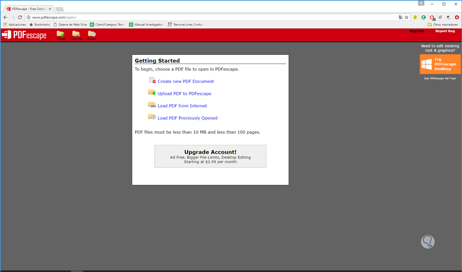This screenshot has height=272, width=462.
Task: Click the Use PDFescape Ad Free! link
Action: click(x=440, y=78)
